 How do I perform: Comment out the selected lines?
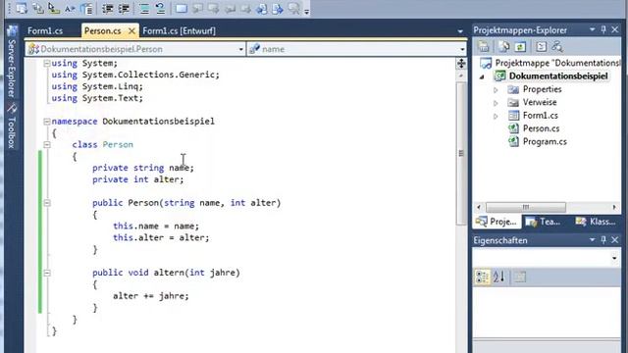(144, 9)
